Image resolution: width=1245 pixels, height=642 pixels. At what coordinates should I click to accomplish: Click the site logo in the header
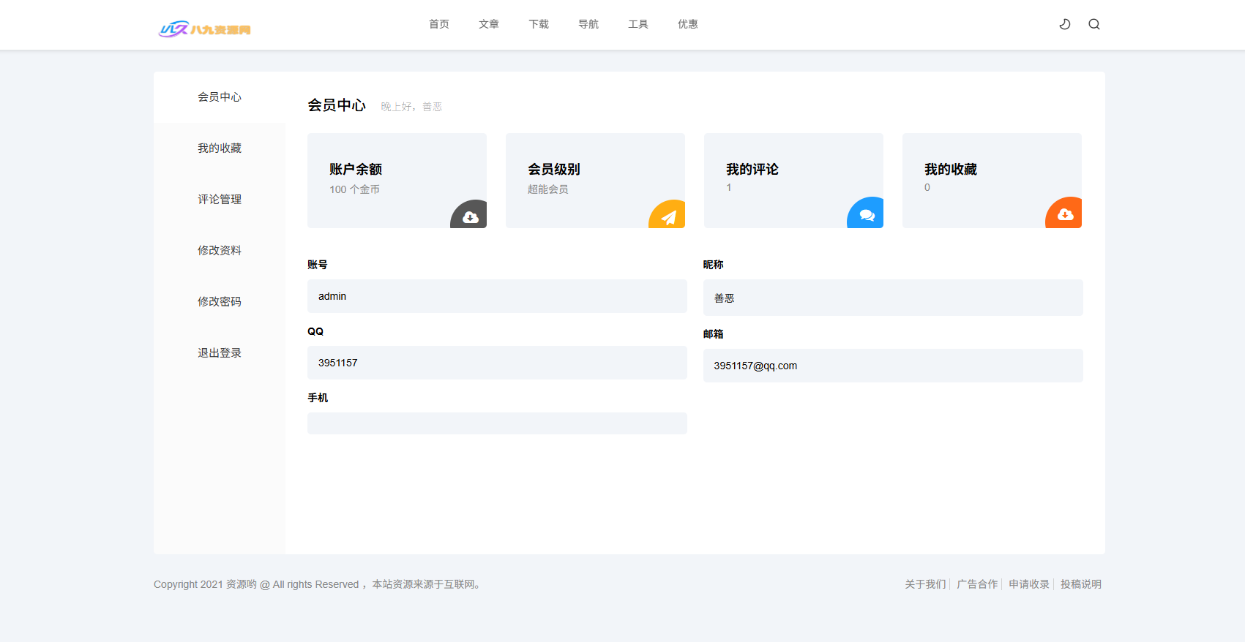tap(205, 29)
